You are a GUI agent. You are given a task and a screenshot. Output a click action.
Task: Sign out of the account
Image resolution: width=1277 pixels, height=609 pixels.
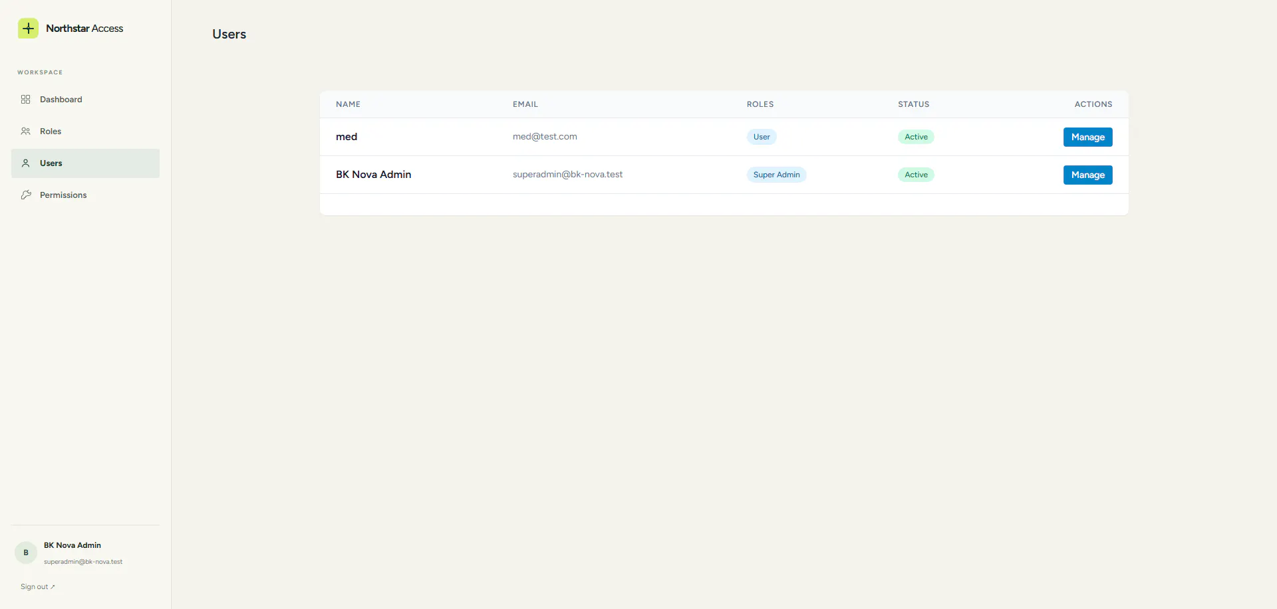37,587
